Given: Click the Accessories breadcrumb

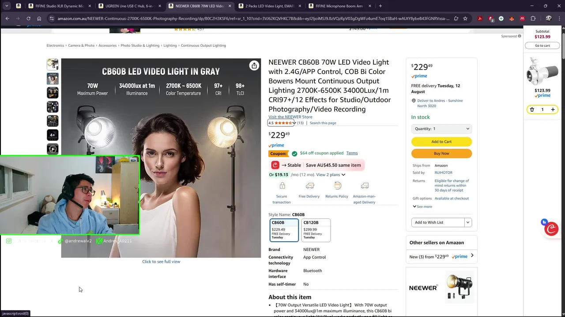Looking at the screenshot, I should pos(107,45).
